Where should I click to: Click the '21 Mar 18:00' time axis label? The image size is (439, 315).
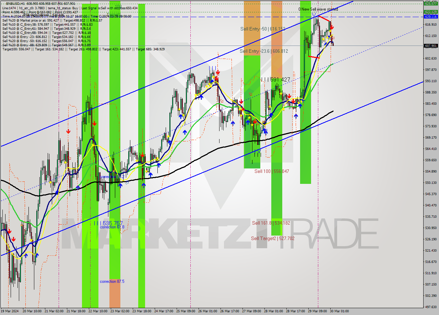point(76,312)
